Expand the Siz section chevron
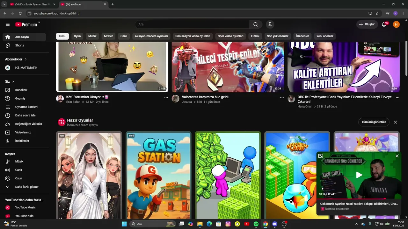The width and height of the screenshot is (408, 229). (x=13, y=82)
